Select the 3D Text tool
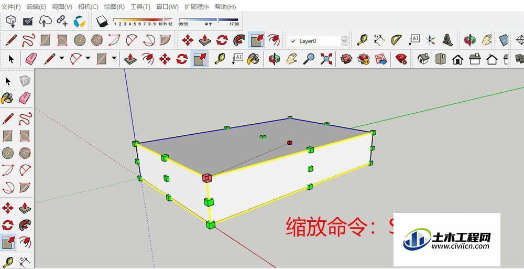The width and height of the screenshot is (524, 269). [447, 40]
